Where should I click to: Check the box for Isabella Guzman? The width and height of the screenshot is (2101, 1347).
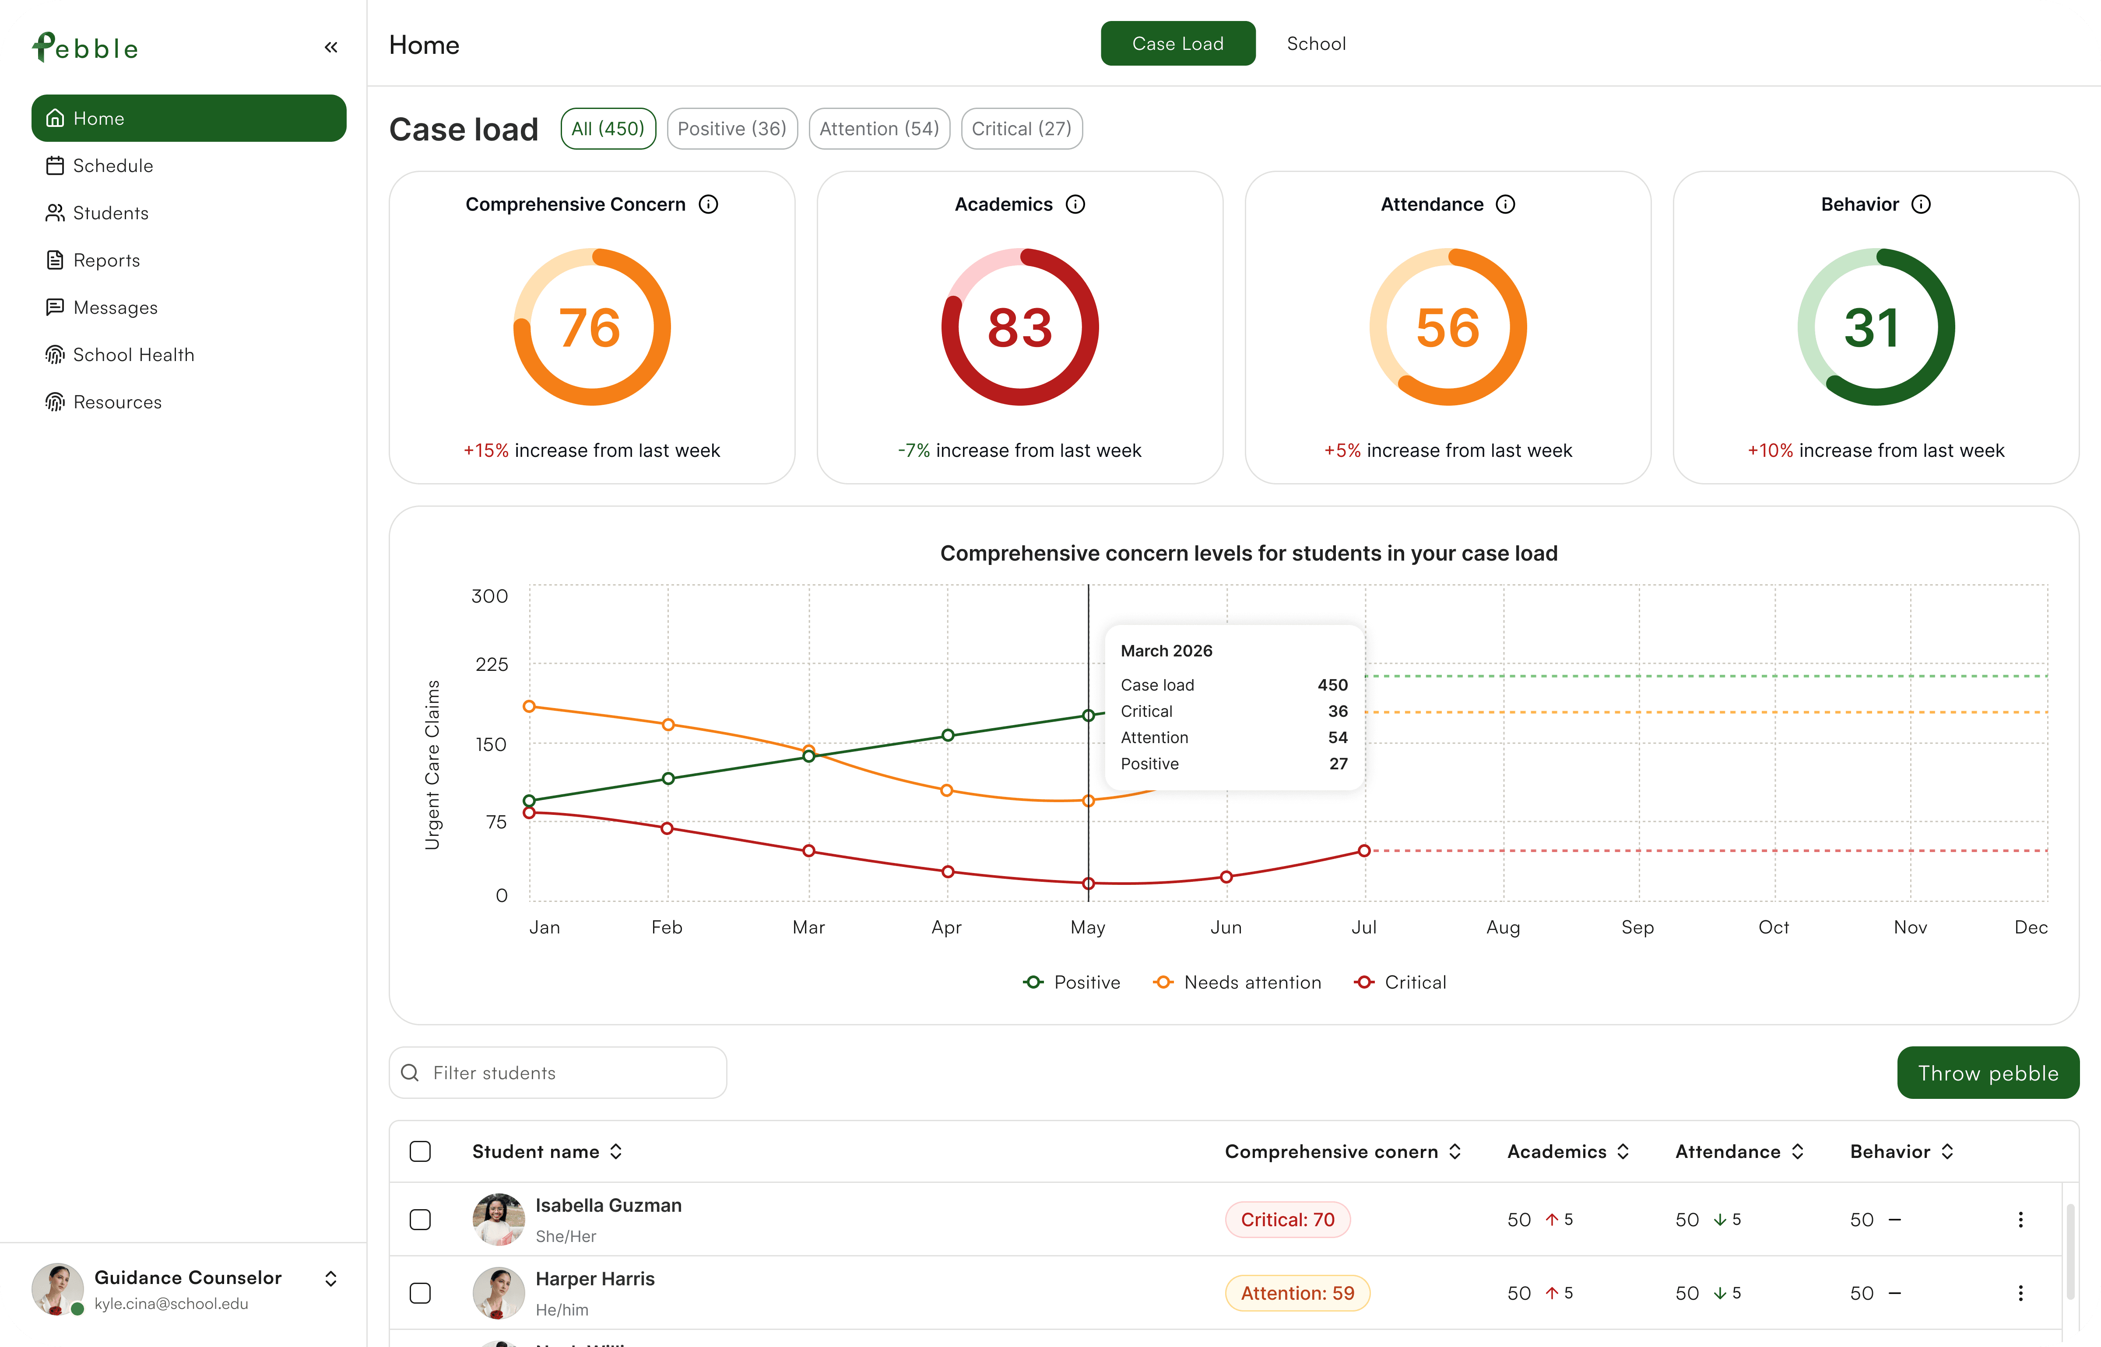(x=420, y=1219)
